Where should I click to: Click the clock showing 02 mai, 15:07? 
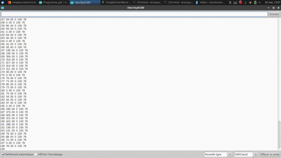pyautogui.click(x=272, y=2)
